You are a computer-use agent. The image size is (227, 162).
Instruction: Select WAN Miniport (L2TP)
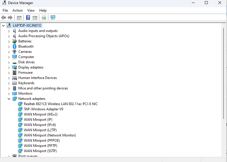(40, 130)
